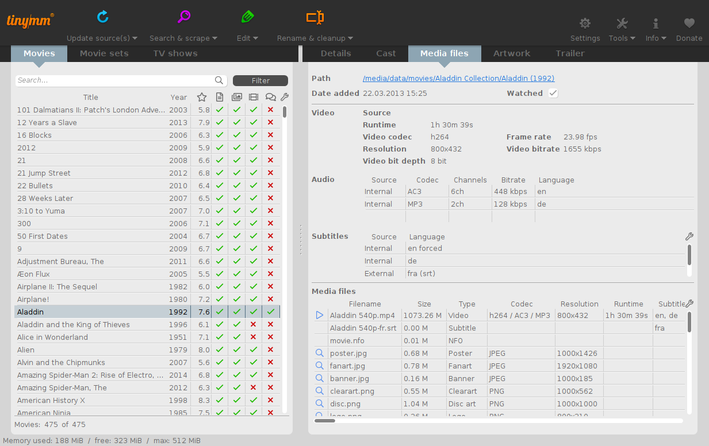Select movie 28 Weeks Later
The height and width of the screenshot is (446, 709).
(x=148, y=198)
